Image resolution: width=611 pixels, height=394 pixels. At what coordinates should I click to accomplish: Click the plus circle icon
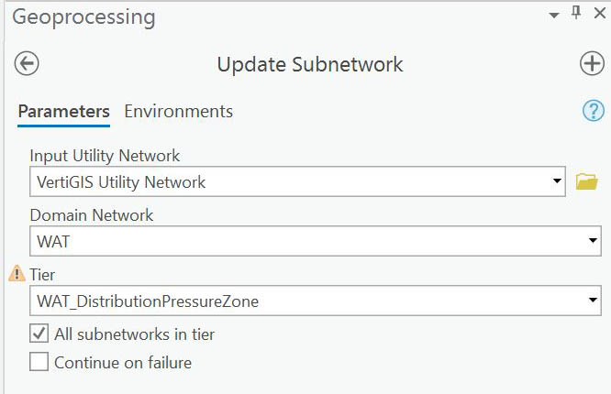pyautogui.click(x=592, y=63)
